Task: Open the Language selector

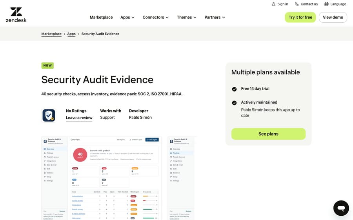Action: point(335,4)
